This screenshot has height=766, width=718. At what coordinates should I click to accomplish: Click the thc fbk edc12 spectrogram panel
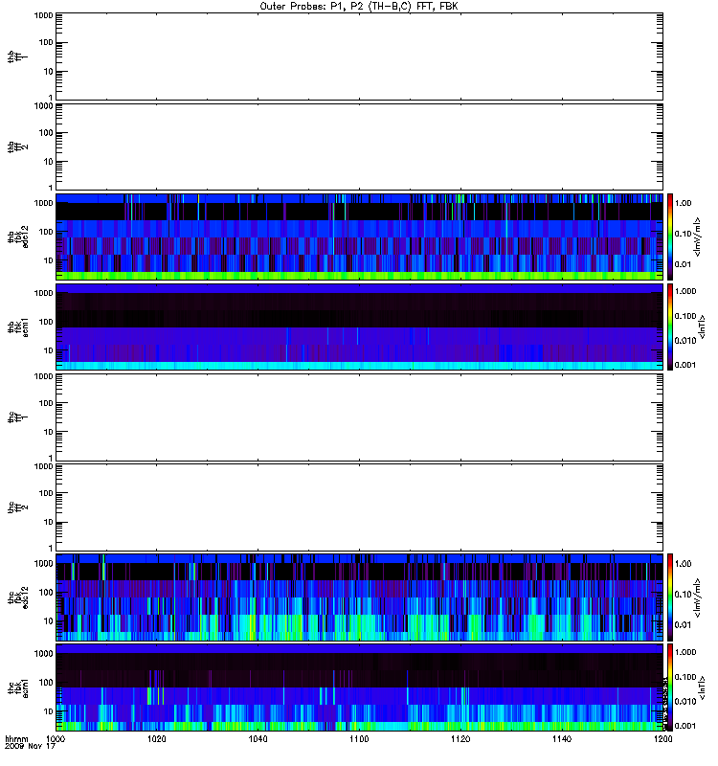(359, 597)
